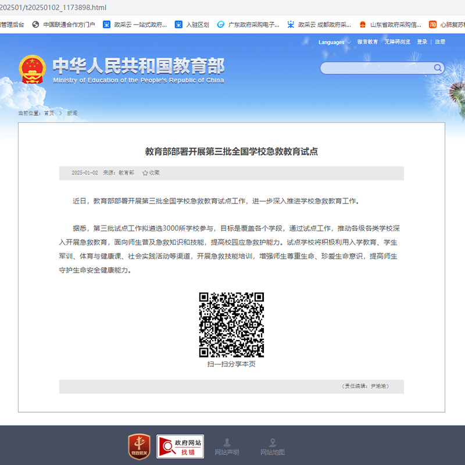Click the 微言教育 link in top bar

coord(367,42)
